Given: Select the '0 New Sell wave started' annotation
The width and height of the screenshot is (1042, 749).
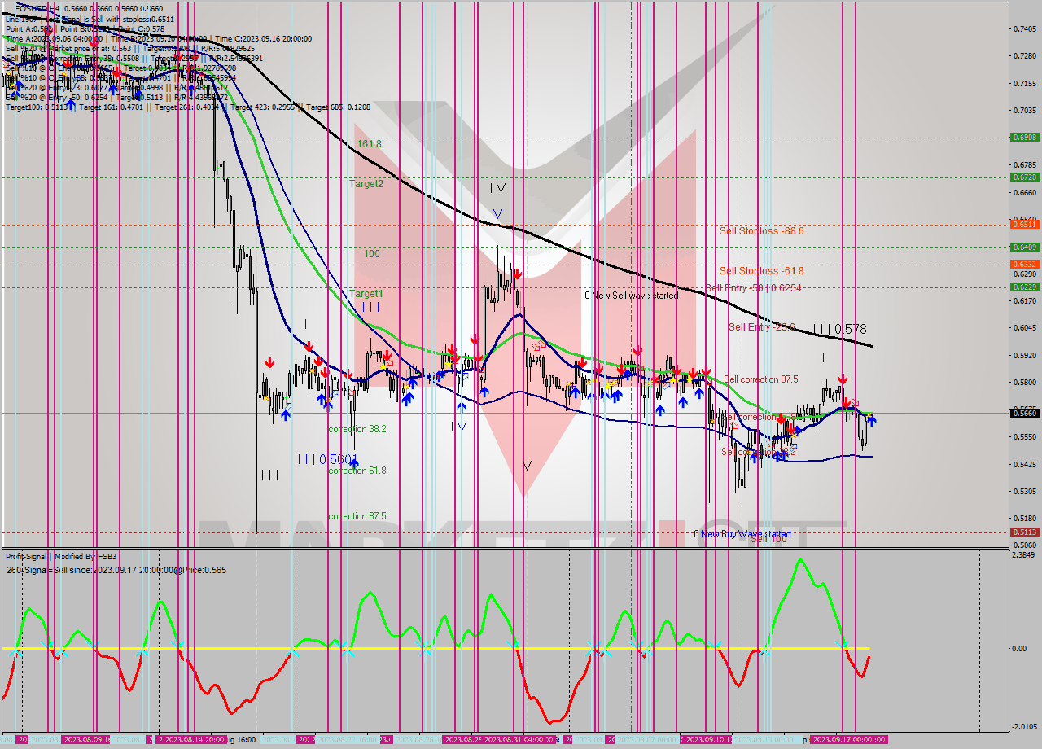Looking at the screenshot, I should [631, 296].
